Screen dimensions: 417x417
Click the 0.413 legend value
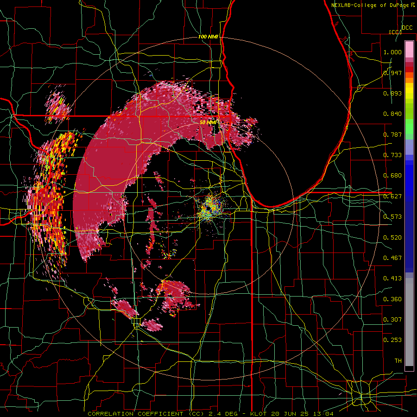pyautogui.click(x=392, y=278)
